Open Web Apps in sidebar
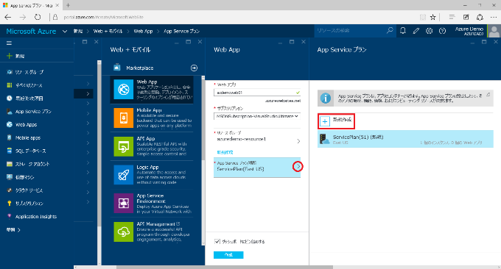 [x=27, y=125]
